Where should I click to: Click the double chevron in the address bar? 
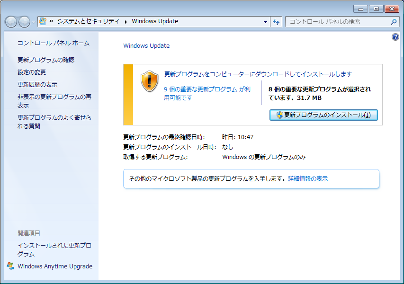click(51, 21)
